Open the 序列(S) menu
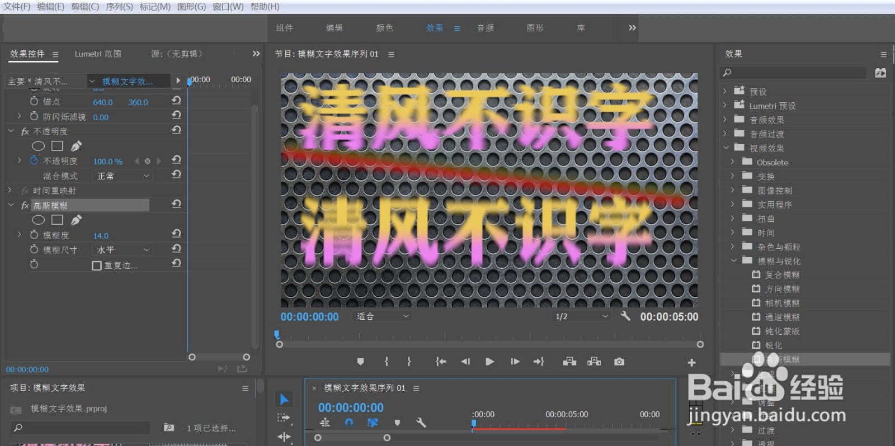895x446 pixels. pyautogui.click(x=119, y=7)
